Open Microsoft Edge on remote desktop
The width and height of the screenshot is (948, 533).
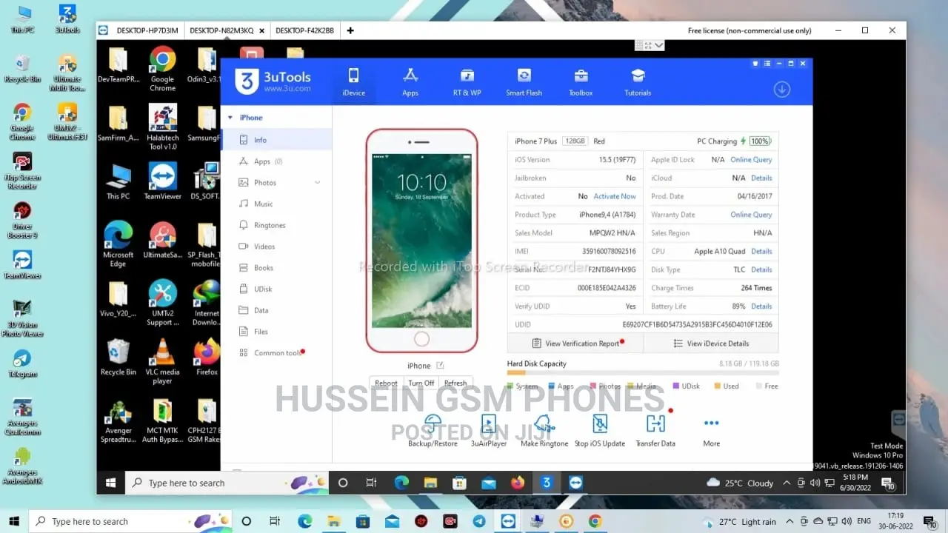(118, 244)
